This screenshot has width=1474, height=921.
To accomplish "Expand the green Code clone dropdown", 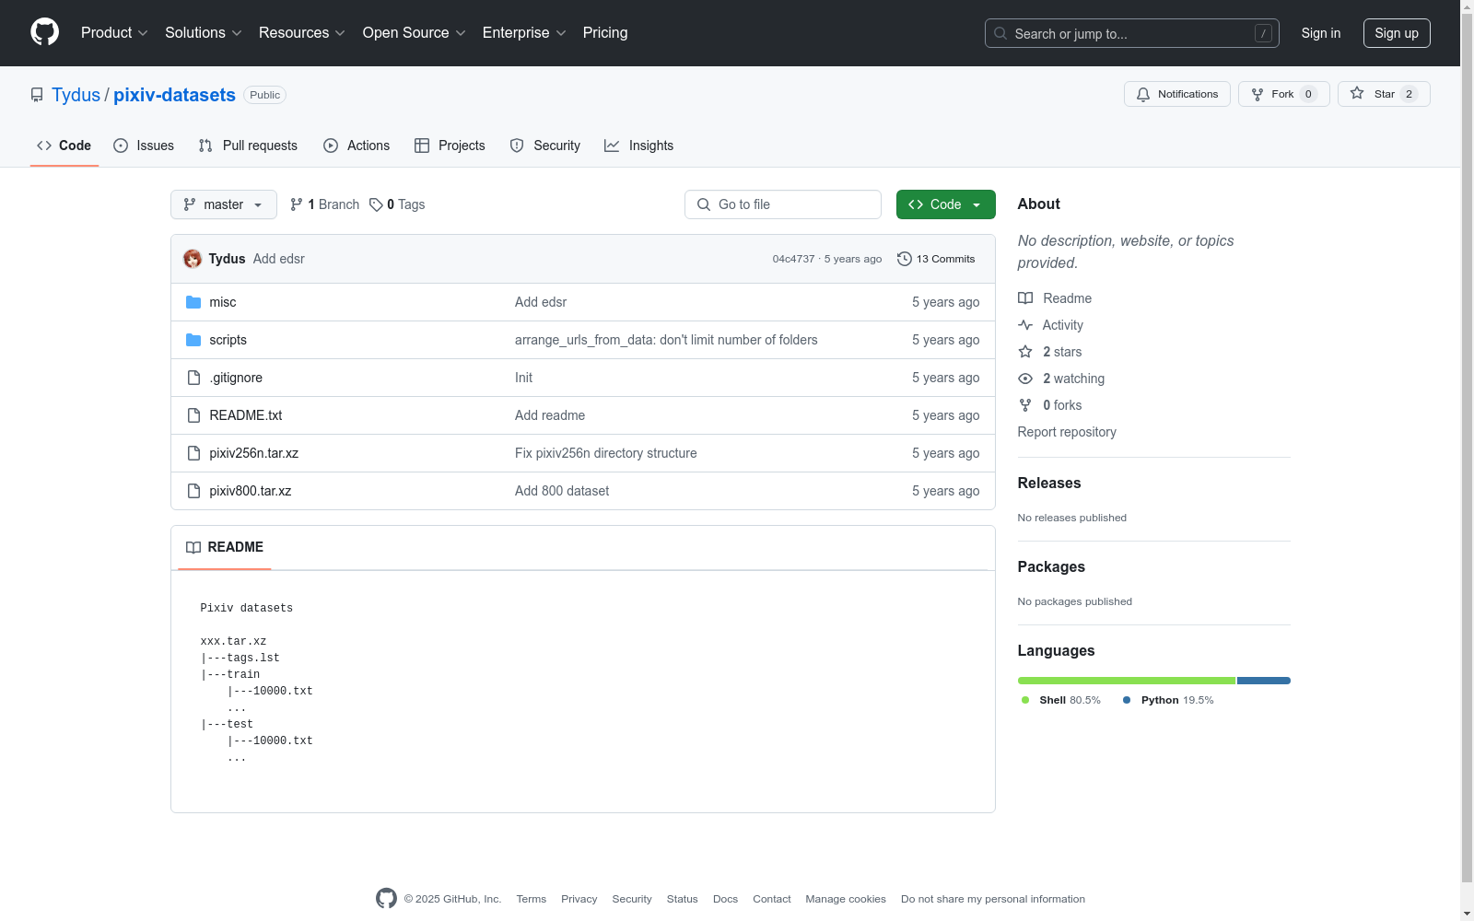I will coord(945,204).
